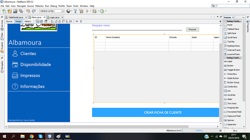The image size is (250, 140).
Task: Select the Slider component in palette
Action: point(230,99)
